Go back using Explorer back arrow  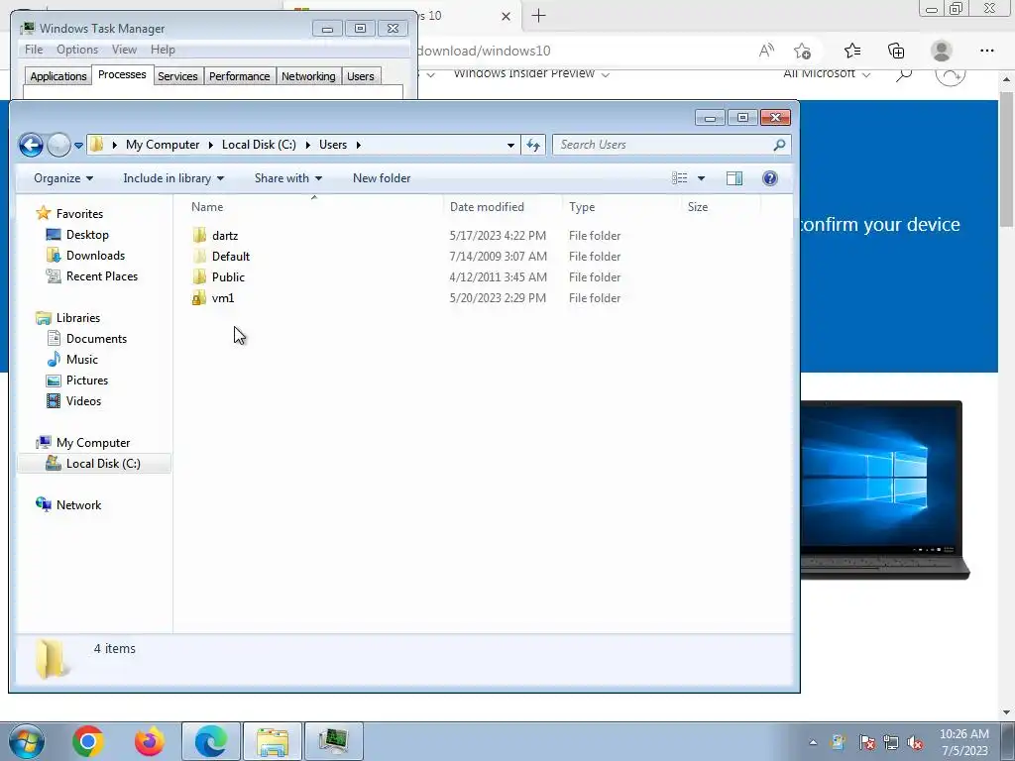point(31,145)
